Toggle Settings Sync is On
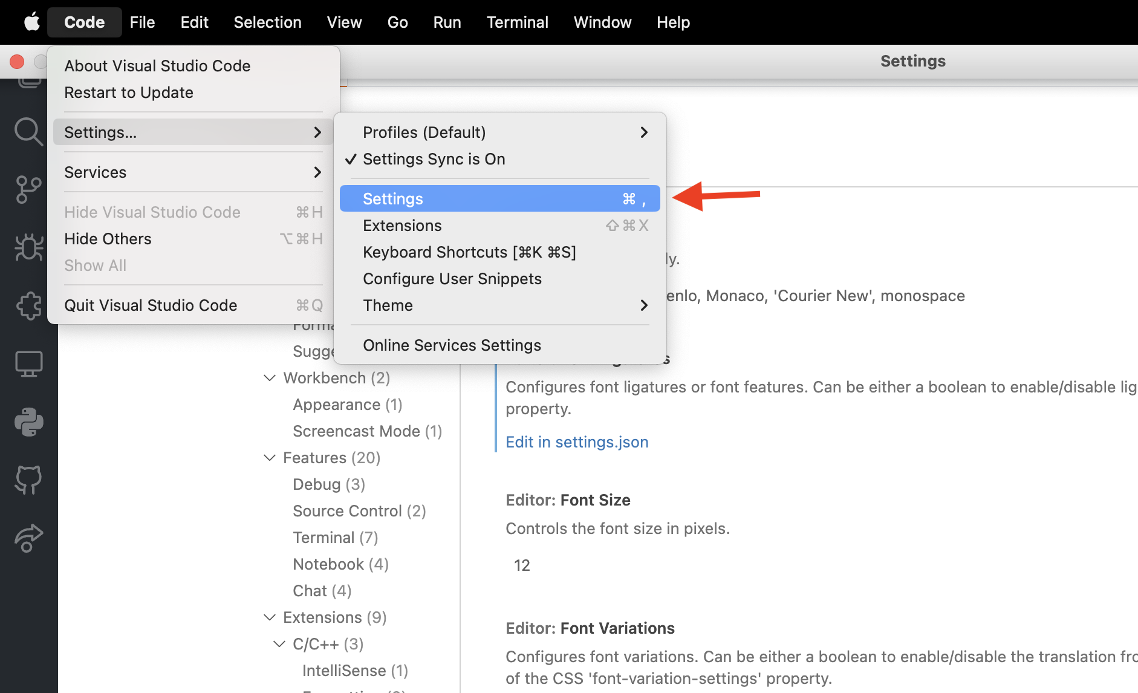 [x=500, y=159]
